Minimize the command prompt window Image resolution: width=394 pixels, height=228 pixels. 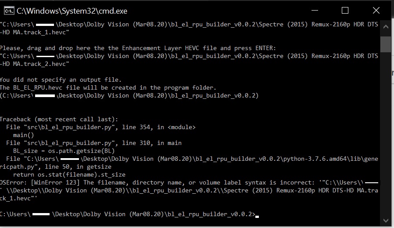pyautogui.click(x=315, y=11)
